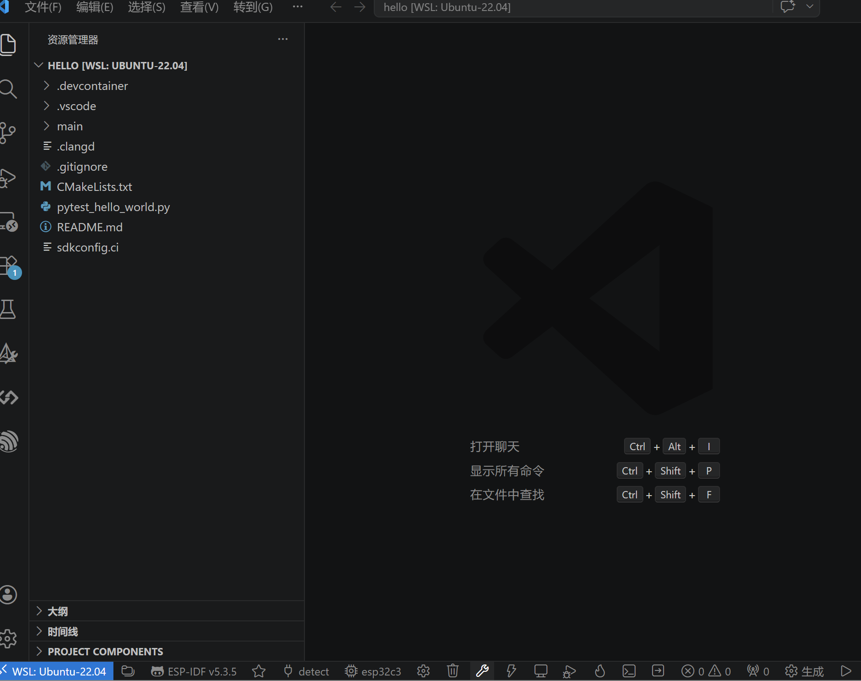Change target device esp32c3 in status bar
Viewport: 861px width, 681px height.
coord(373,671)
